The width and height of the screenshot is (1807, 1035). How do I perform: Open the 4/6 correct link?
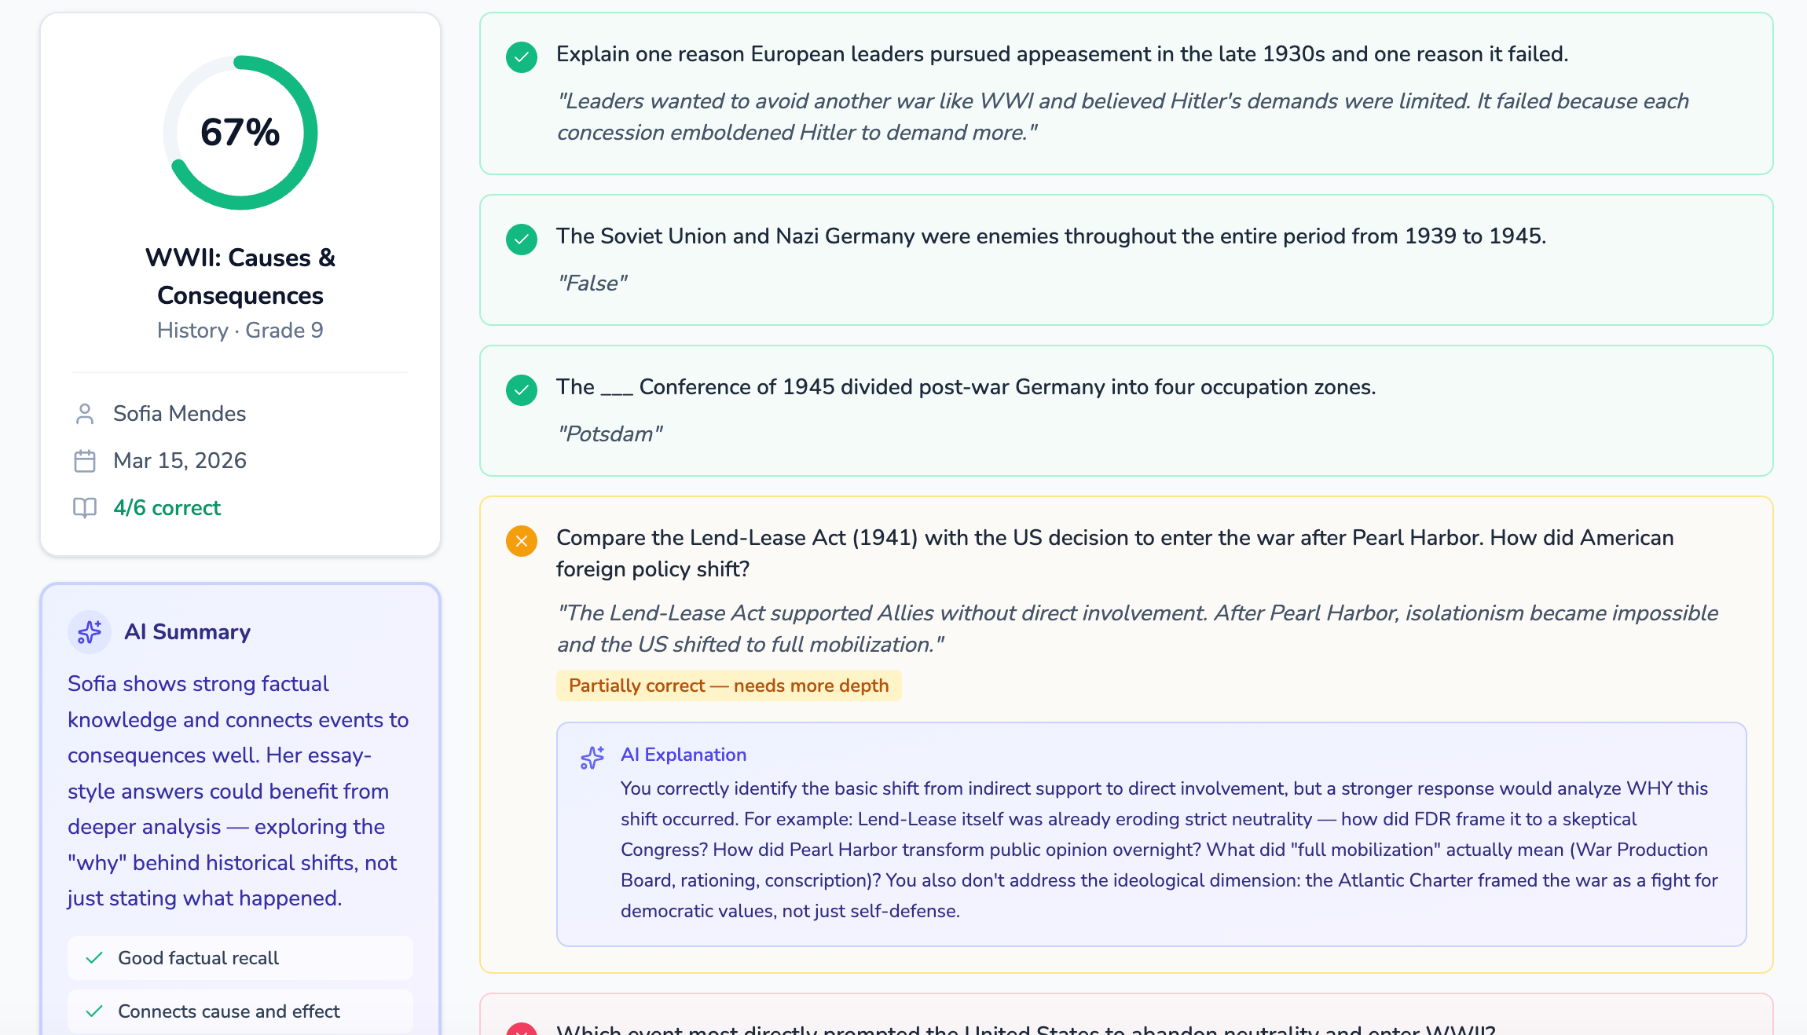coord(167,508)
